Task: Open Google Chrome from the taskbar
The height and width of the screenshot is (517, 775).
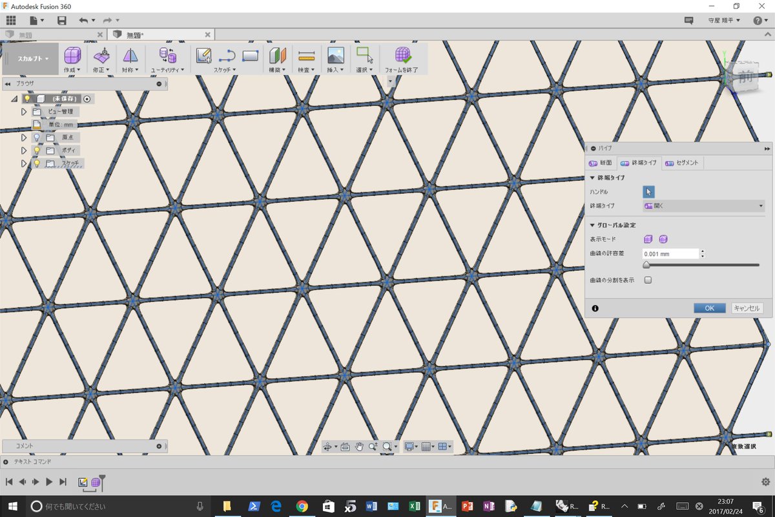Action: tap(302, 506)
